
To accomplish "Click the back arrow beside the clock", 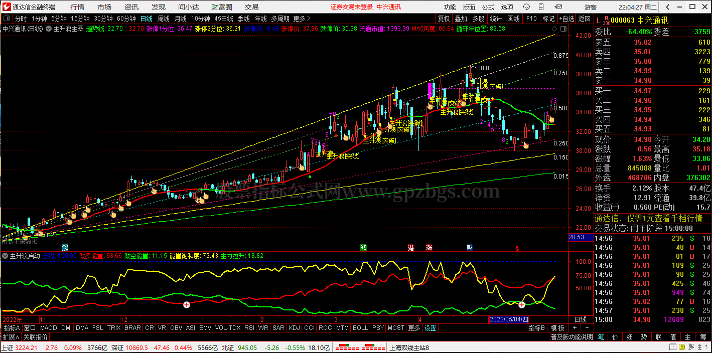I will (667, 7).
